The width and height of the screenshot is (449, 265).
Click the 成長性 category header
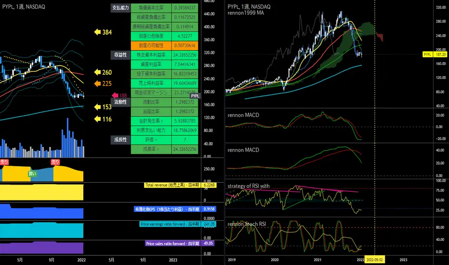[120, 140]
